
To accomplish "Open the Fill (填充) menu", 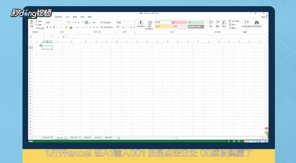I will coord(233,25).
